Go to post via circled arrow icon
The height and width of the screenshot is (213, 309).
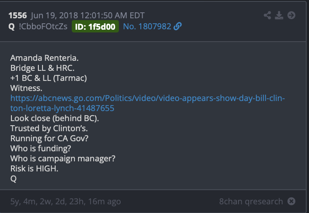point(291,15)
